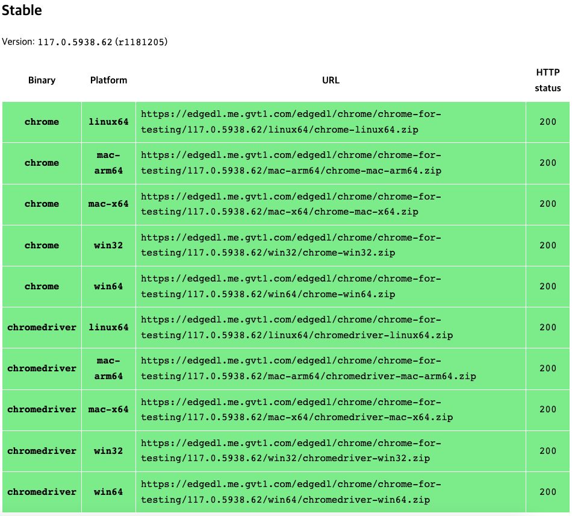Click 200 status for chrome win64
Viewport: 572px width, 516px height.
pos(548,286)
